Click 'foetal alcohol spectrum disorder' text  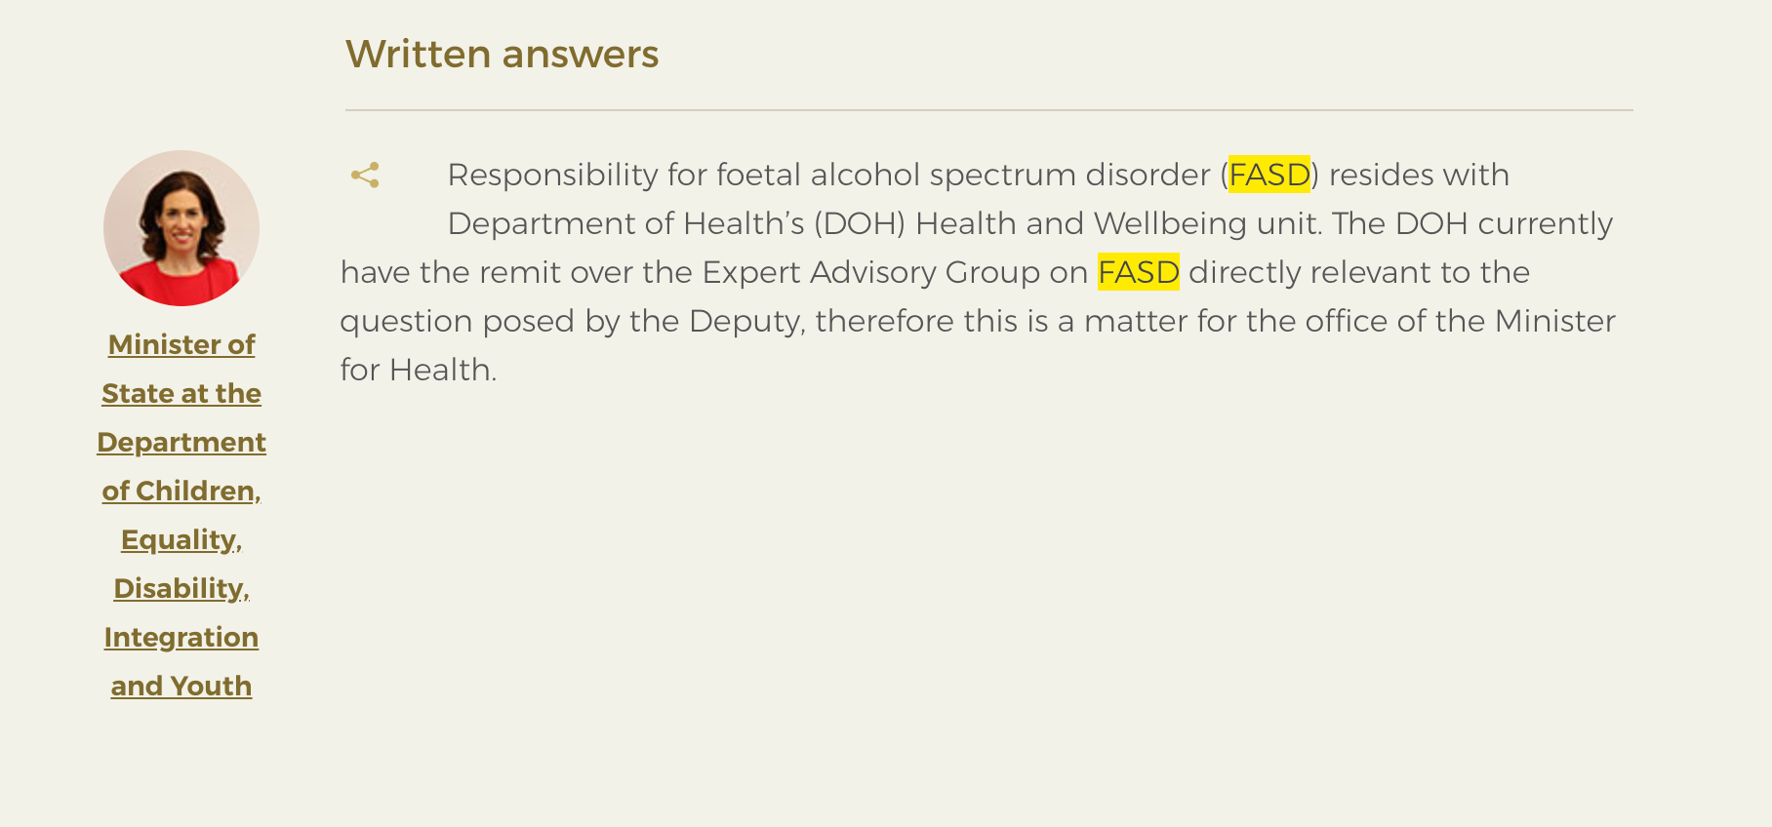point(963,175)
